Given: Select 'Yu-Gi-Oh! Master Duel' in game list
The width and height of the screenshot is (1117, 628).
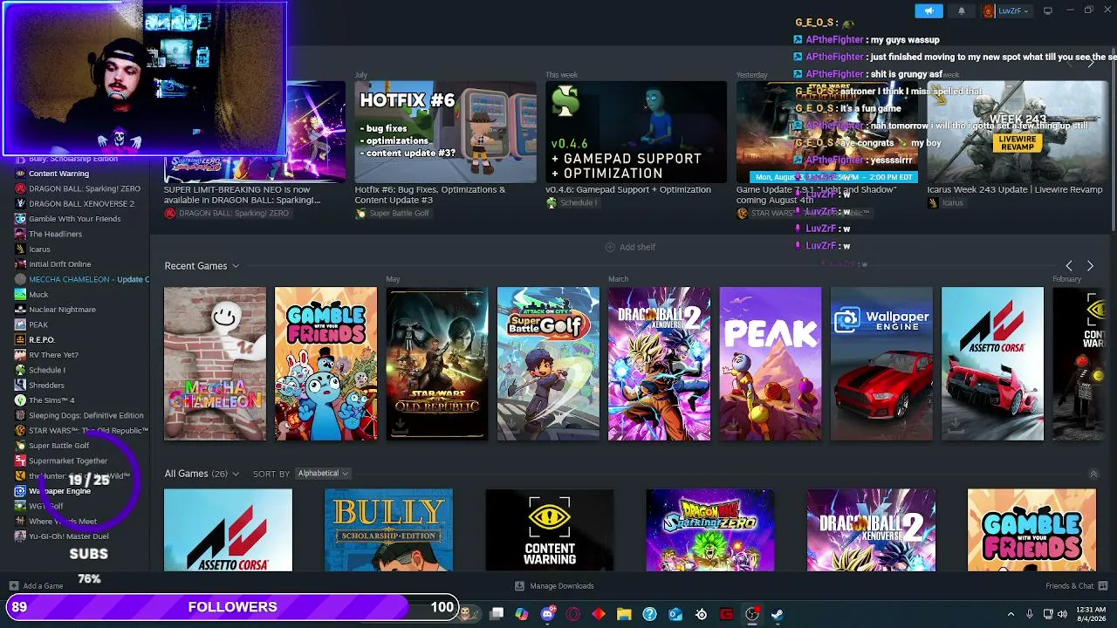Looking at the screenshot, I should tap(69, 536).
